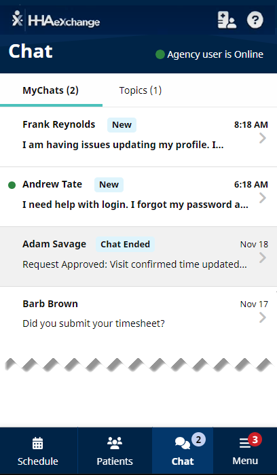The width and height of the screenshot is (277, 475).
Task: Expand Barb Brown chat chevron
Action: [263, 317]
